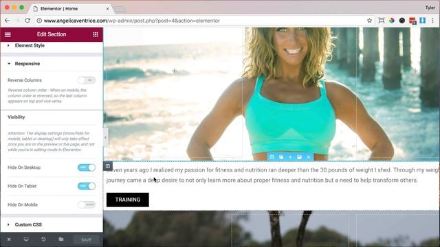Delete section via X in blue toolbar
The image size is (440, 247).
309,157
